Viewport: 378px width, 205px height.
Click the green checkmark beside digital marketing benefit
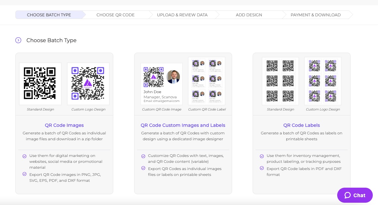(24, 156)
